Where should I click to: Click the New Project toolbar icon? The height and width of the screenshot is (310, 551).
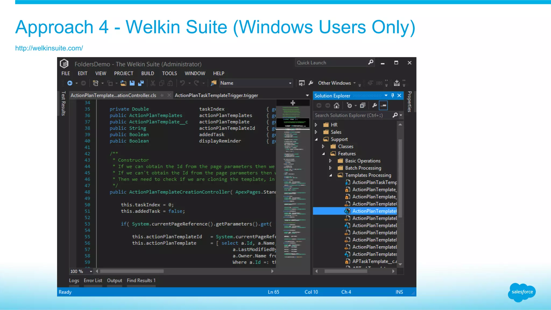96,83
